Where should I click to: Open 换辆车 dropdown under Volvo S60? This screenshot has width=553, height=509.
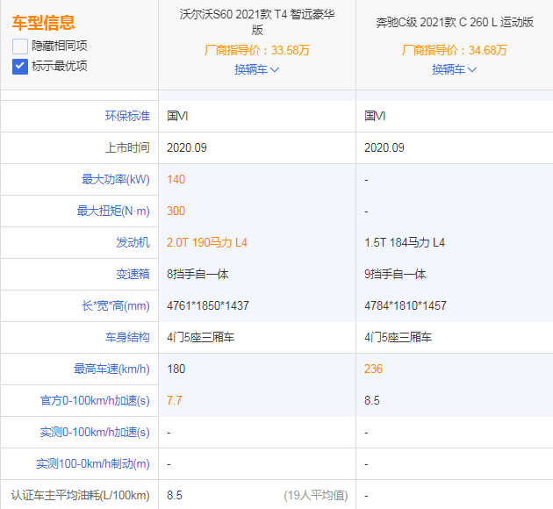click(x=256, y=69)
